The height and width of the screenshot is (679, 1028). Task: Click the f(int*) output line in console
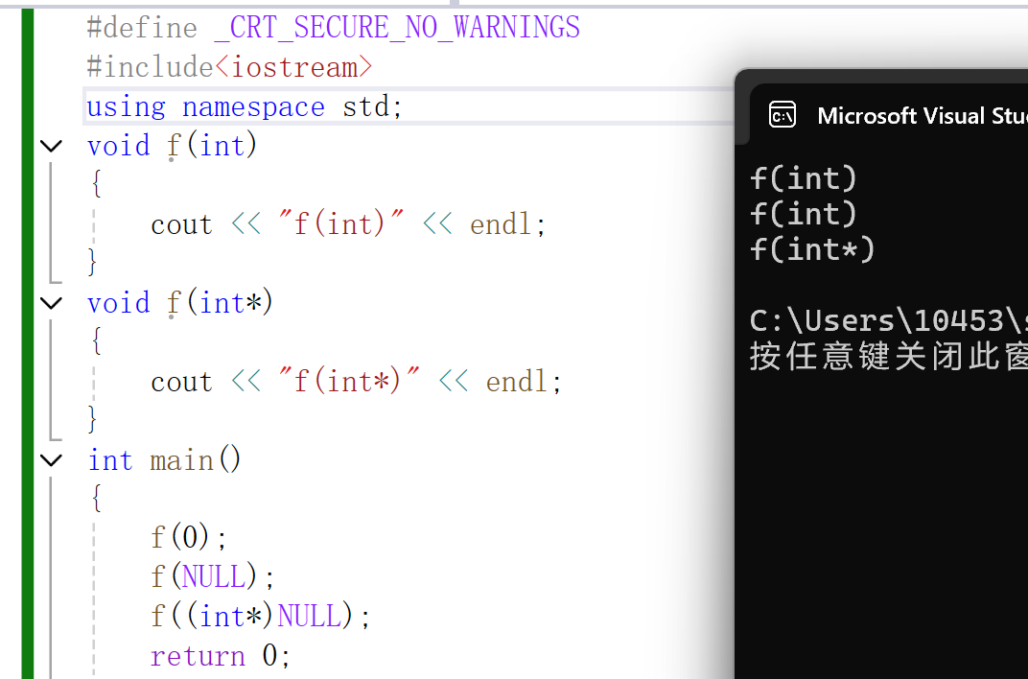click(813, 249)
